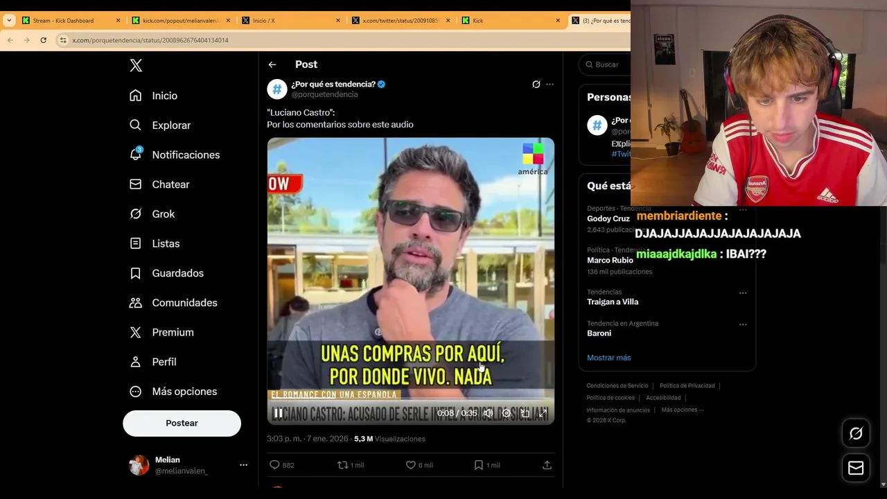Click Grok explain icon on post
Screen dimensions: 887x499
point(536,85)
